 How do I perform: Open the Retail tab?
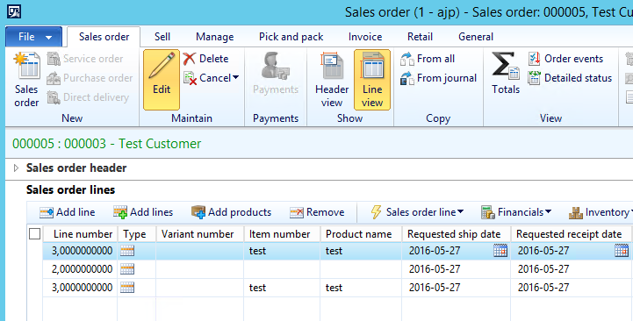coord(420,37)
